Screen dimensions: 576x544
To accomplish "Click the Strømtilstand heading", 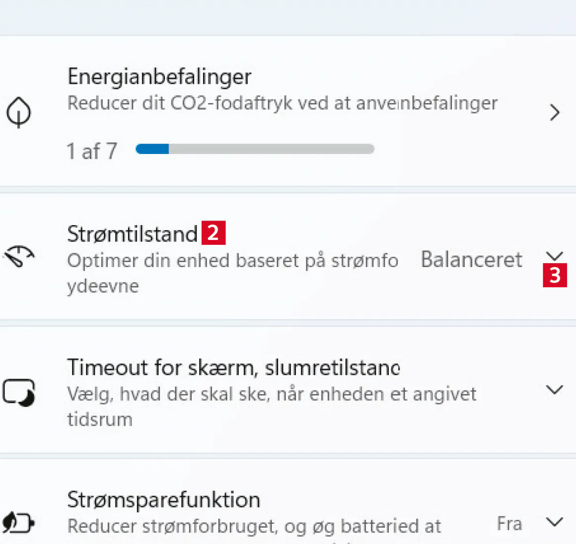I will pos(132,233).
